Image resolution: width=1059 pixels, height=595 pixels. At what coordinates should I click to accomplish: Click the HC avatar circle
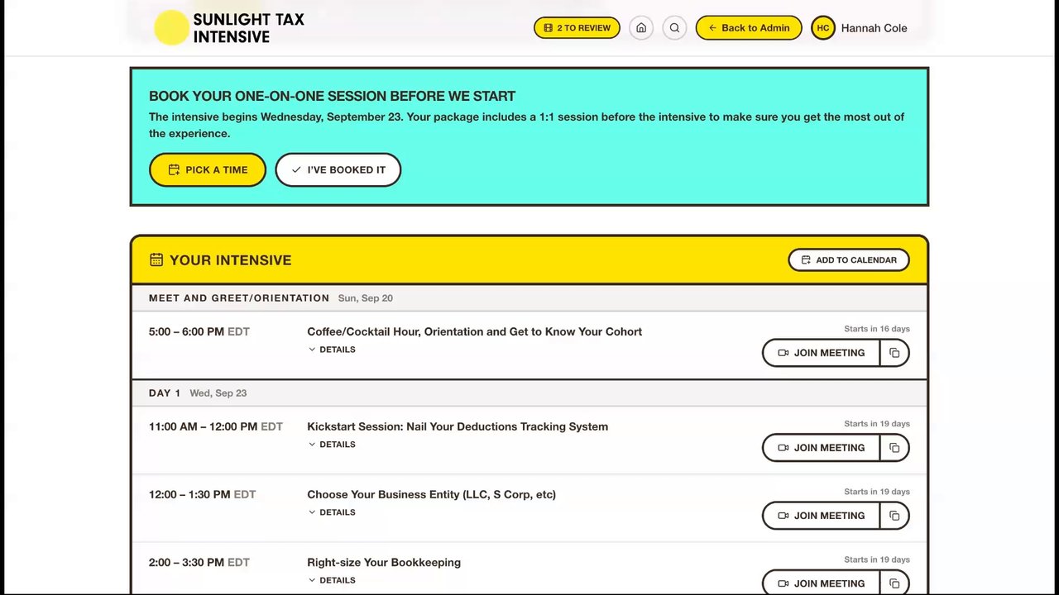pyautogui.click(x=823, y=28)
